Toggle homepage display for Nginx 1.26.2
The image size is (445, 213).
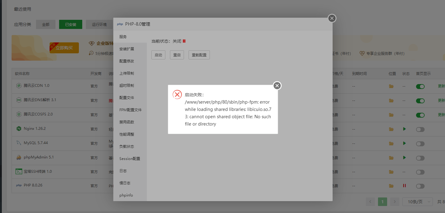click(420, 130)
